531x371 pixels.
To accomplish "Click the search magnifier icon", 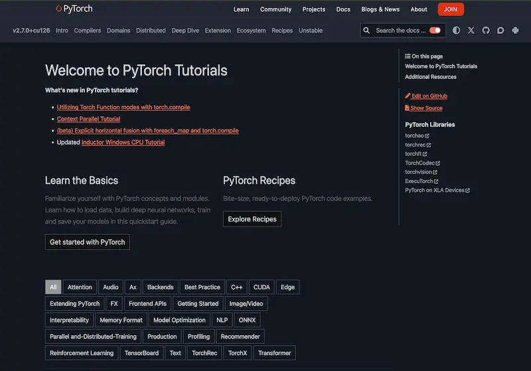I will click(x=366, y=31).
